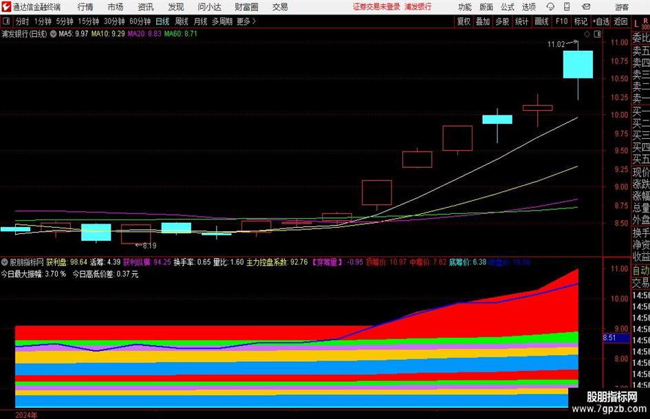650x419 pixels.
Task: Open the 公式 menu
Action: click(508, 7)
